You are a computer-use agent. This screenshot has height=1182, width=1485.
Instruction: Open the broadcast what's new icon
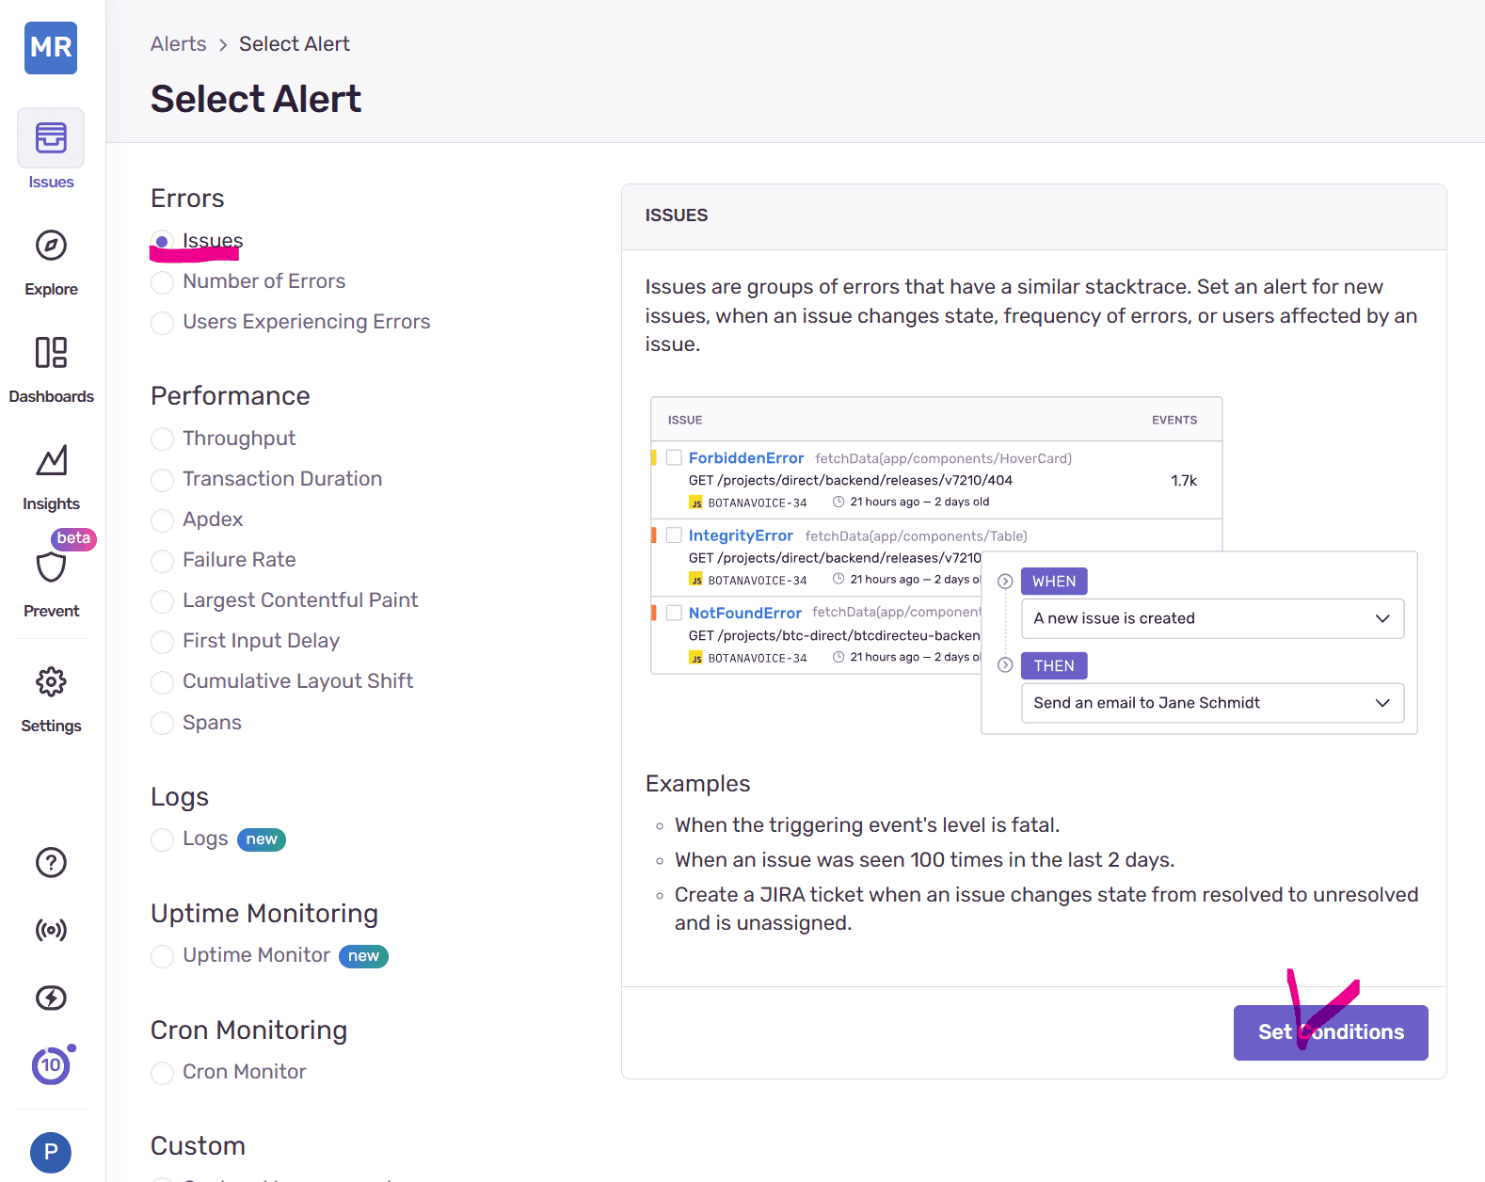click(x=51, y=930)
